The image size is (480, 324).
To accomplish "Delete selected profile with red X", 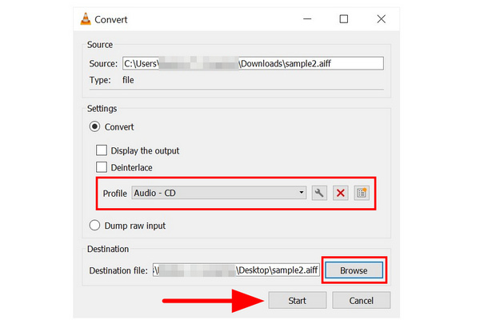I will (341, 194).
